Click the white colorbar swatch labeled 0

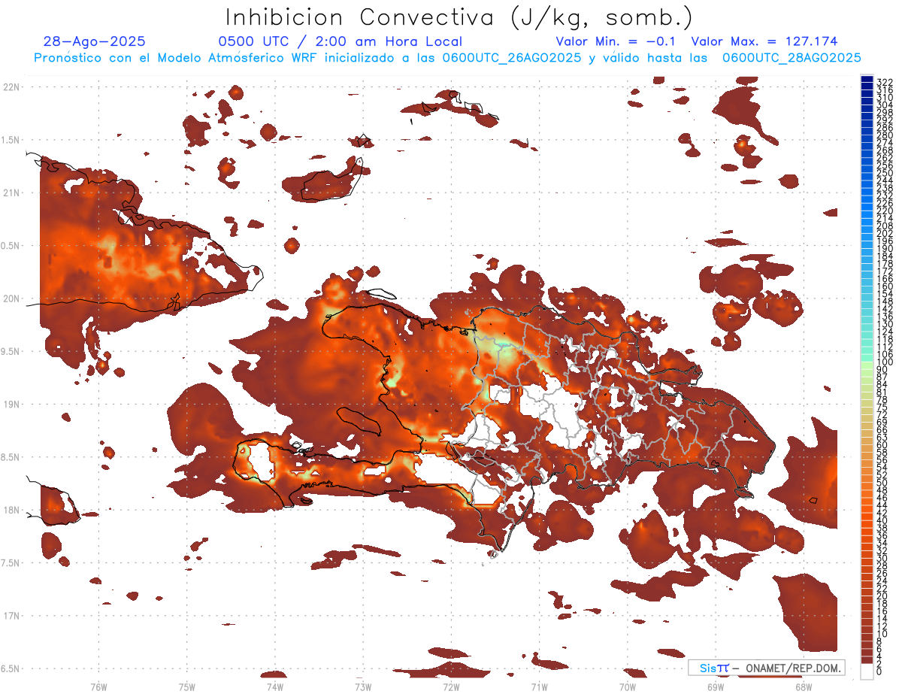coord(867,671)
